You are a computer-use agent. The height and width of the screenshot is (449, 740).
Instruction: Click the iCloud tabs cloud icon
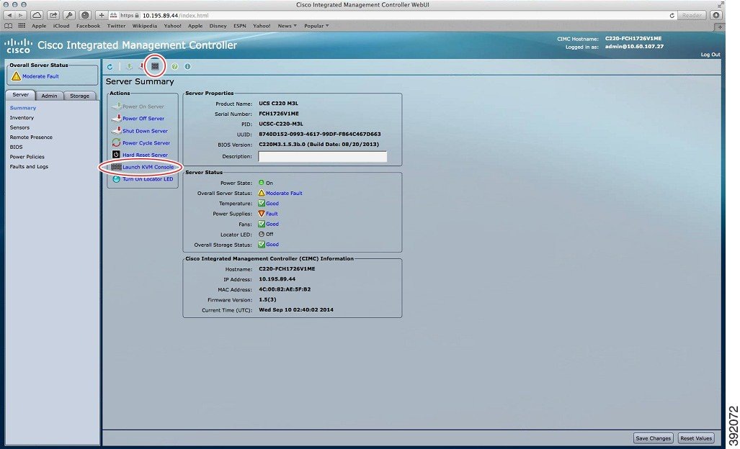(36, 16)
